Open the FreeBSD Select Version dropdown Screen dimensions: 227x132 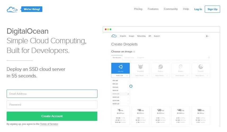(x=140, y=76)
